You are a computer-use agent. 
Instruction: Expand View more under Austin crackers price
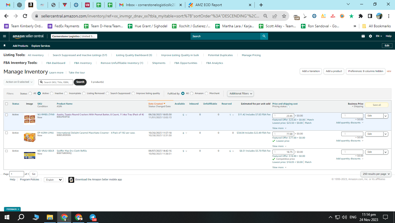tap(279, 128)
